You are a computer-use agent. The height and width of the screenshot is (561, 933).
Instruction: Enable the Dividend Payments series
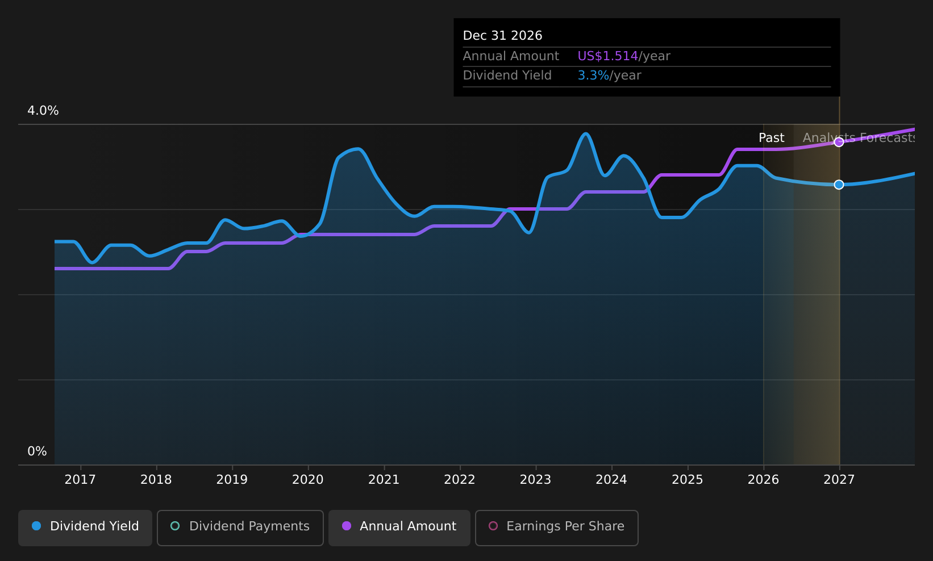coord(240,528)
